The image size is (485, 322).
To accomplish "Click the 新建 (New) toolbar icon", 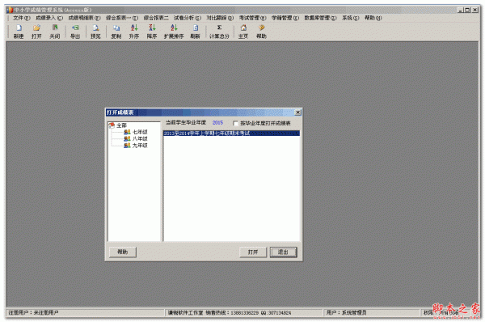I will (x=19, y=28).
